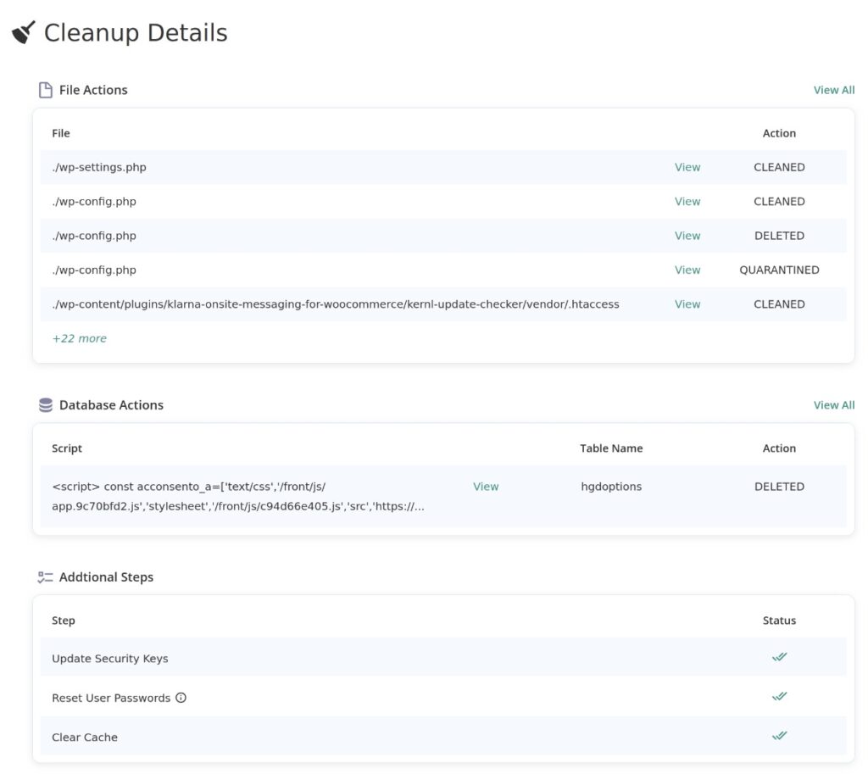The height and width of the screenshot is (774, 868).
Task: Click the File Actions document icon
Action: tap(46, 90)
